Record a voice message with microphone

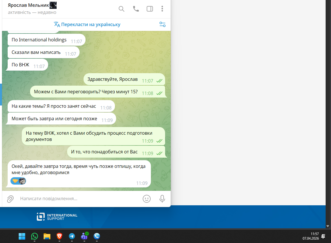tap(162, 199)
